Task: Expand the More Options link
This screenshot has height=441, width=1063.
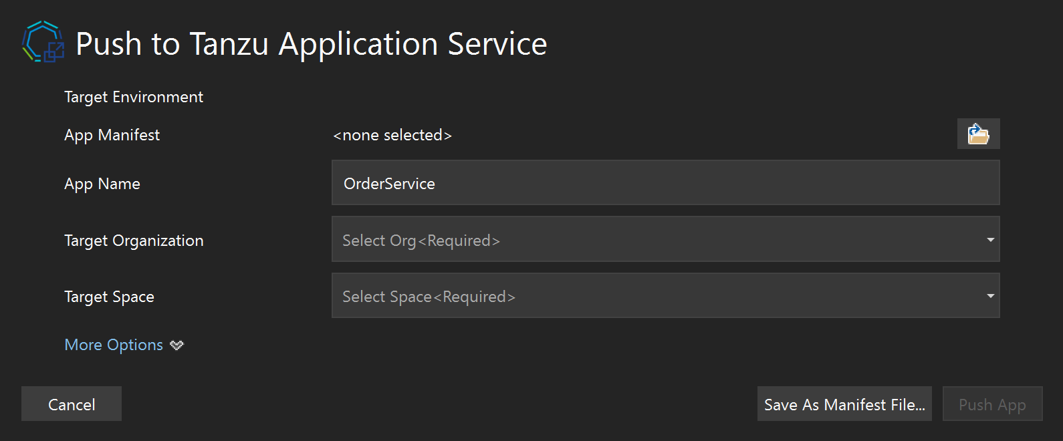Action: pyautogui.click(x=114, y=345)
